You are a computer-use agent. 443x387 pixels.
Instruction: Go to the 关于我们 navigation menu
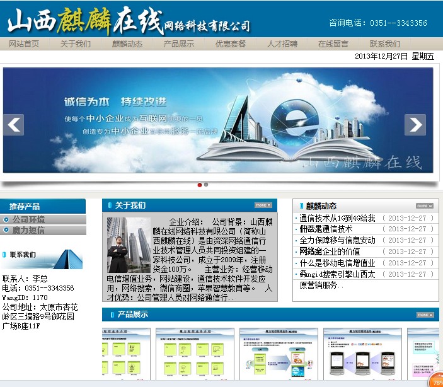(76, 44)
